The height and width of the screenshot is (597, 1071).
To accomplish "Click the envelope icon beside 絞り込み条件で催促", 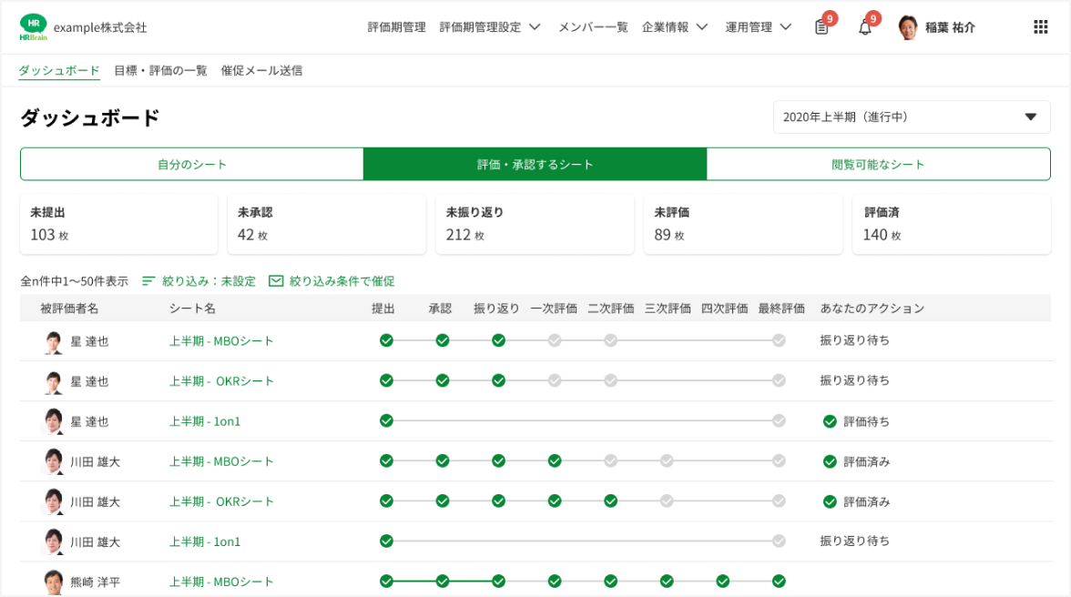I will [276, 281].
